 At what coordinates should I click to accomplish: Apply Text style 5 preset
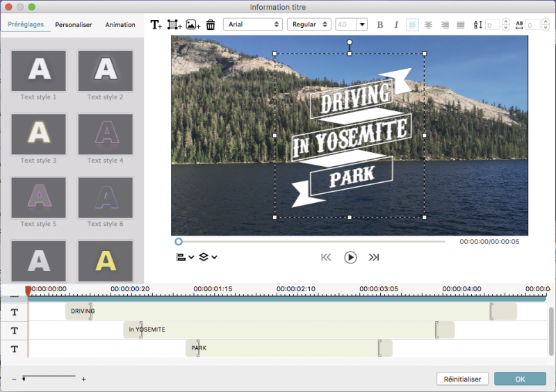pos(38,197)
